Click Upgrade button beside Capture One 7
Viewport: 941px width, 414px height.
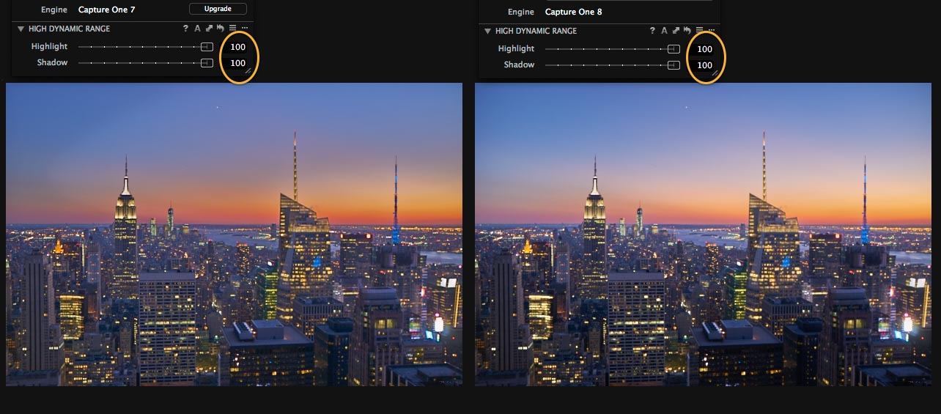point(218,9)
